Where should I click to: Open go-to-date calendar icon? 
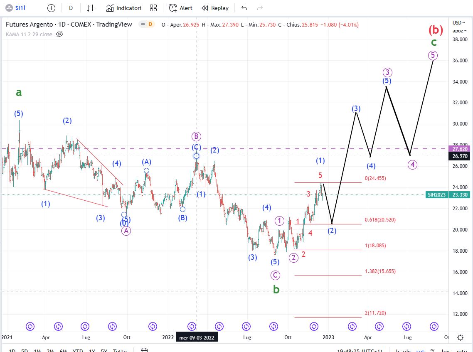144,350
